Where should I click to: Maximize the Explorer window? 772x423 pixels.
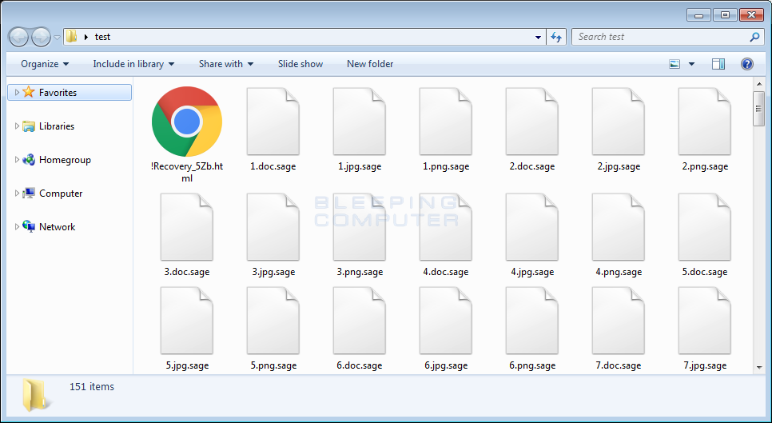(725, 14)
